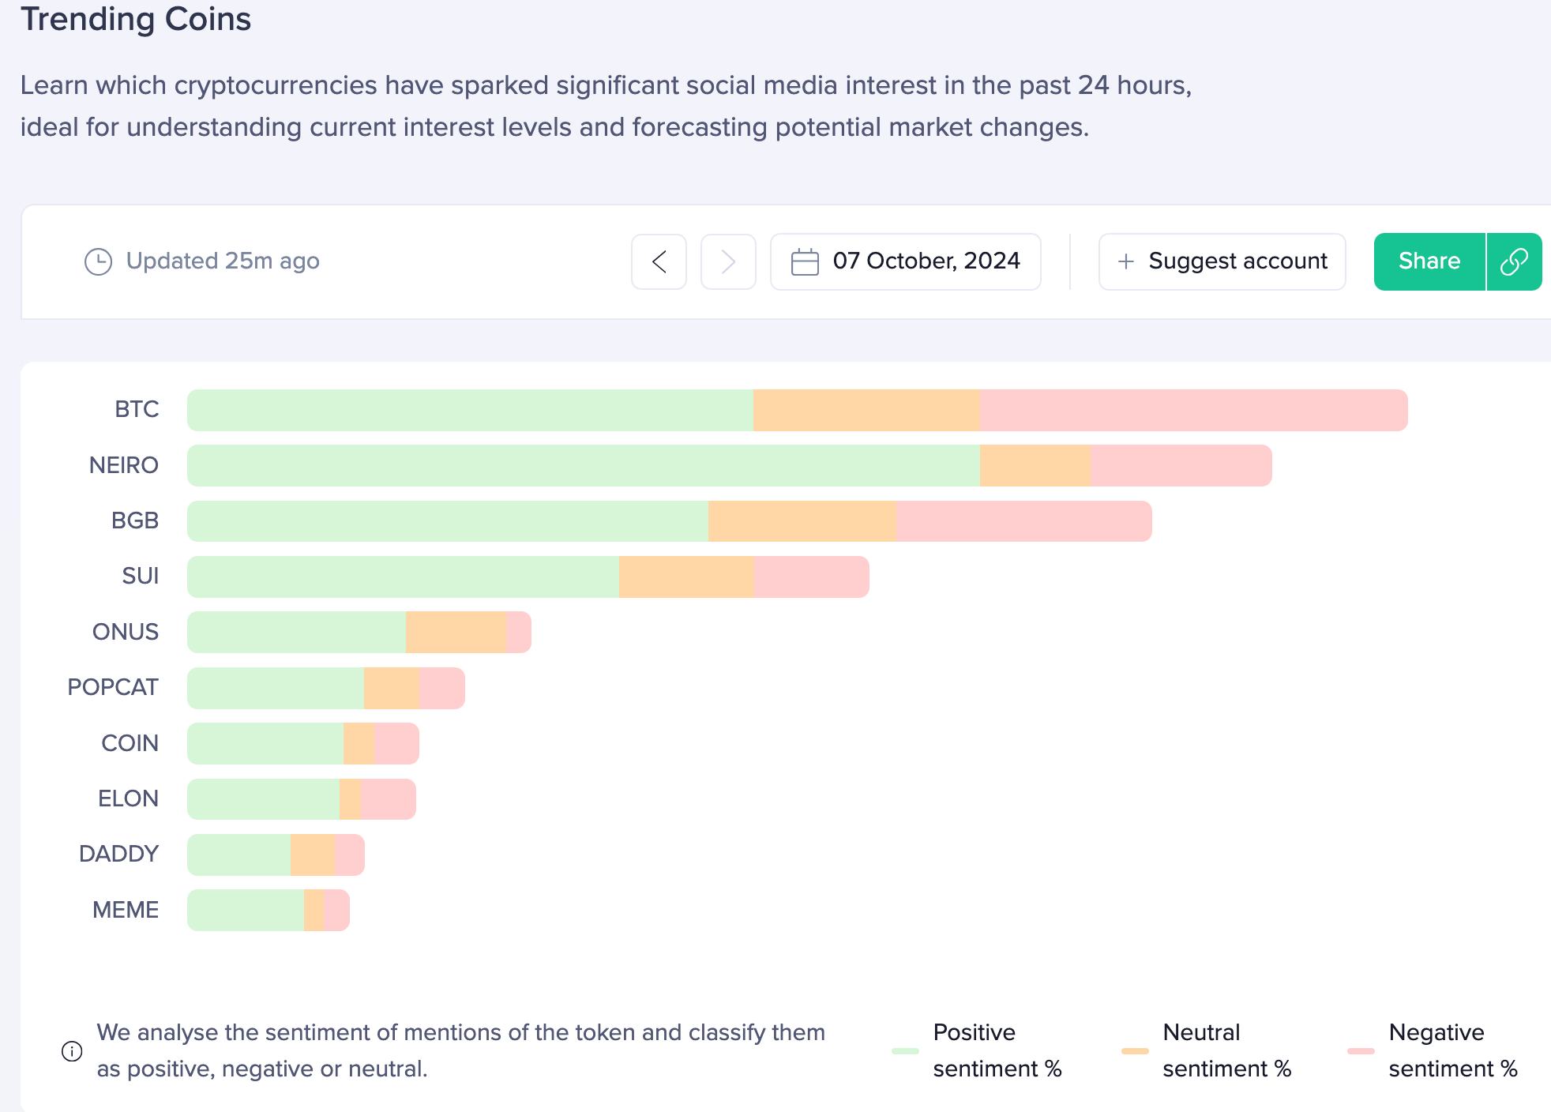The width and height of the screenshot is (1551, 1112).
Task: Click NEIRO negative pink segment
Action: 1181,465
